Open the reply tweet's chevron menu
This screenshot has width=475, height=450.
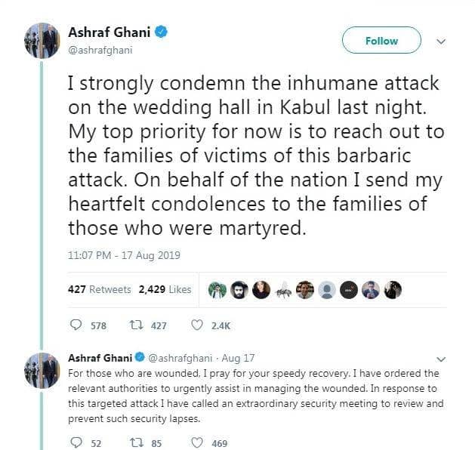[x=442, y=359]
